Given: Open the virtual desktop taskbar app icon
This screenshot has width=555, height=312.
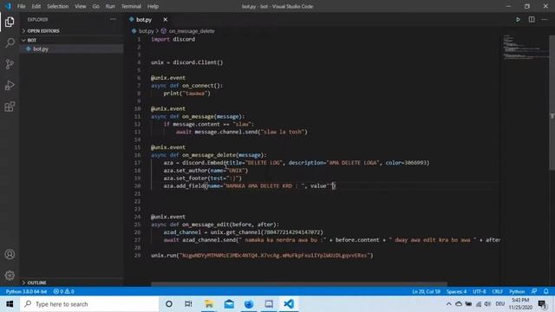Looking at the screenshot, I should [x=269, y=304].
